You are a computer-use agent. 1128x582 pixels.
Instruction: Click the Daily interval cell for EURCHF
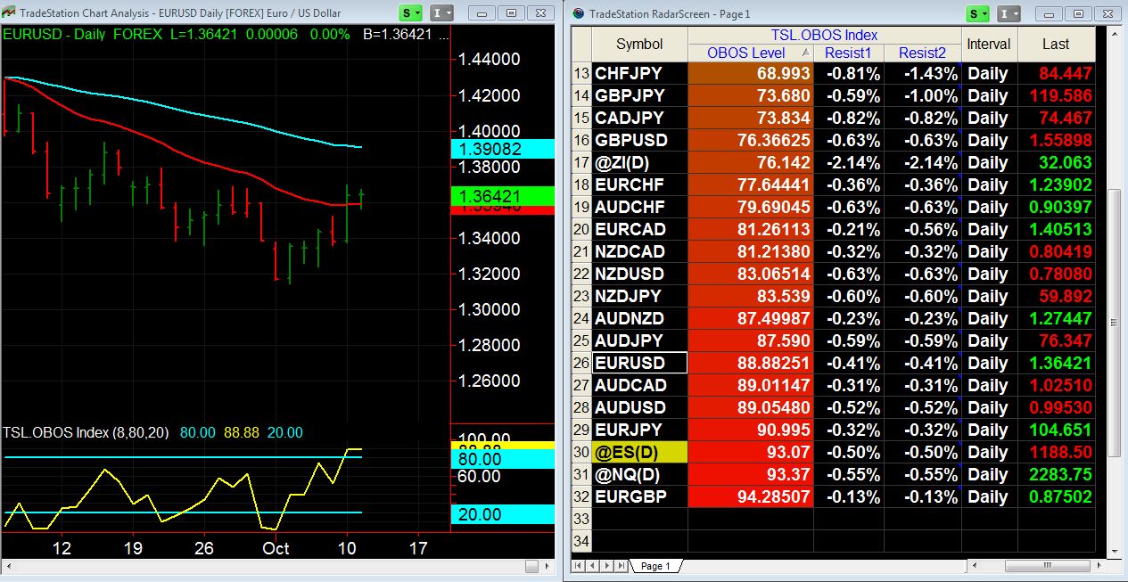click(x=989, y=184)
